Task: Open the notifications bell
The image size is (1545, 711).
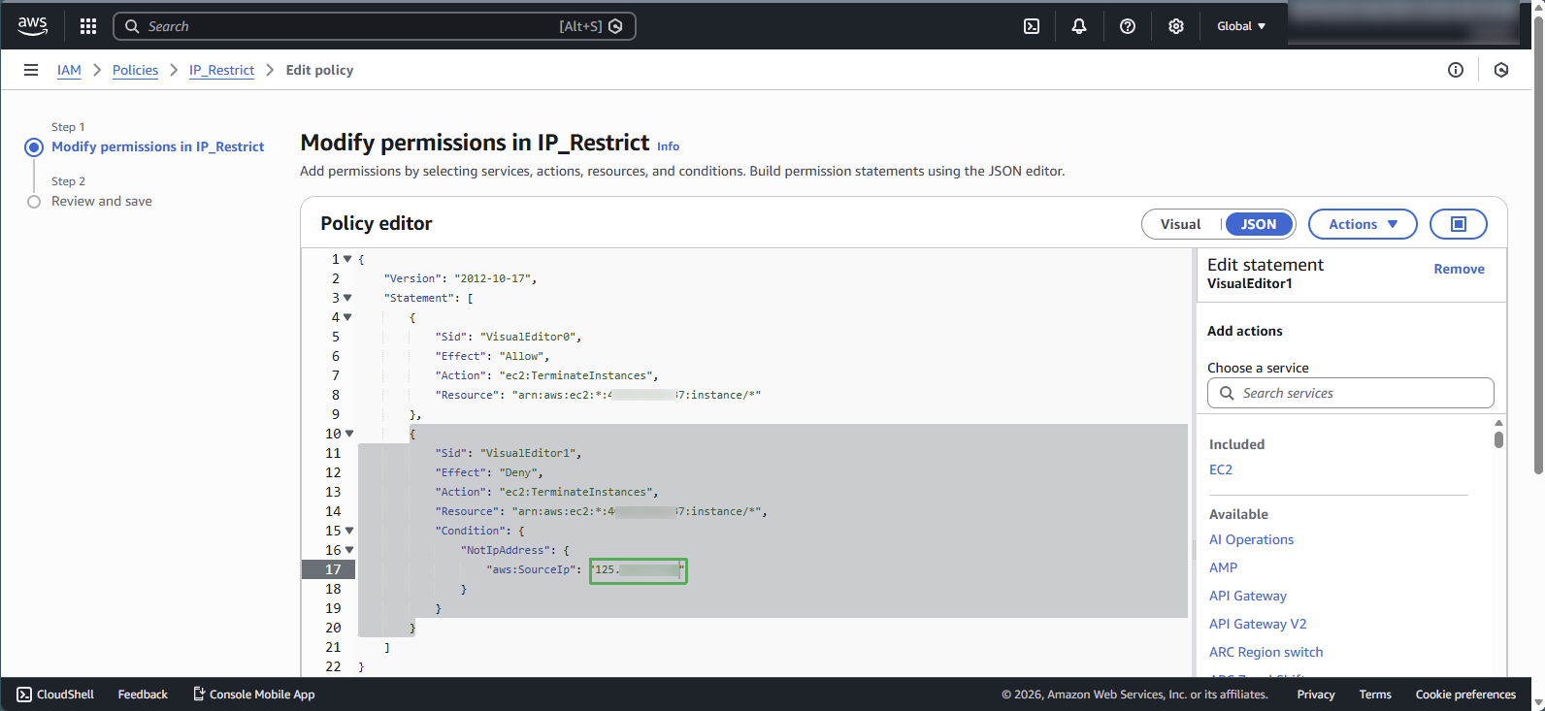Action: [1079, 26]
